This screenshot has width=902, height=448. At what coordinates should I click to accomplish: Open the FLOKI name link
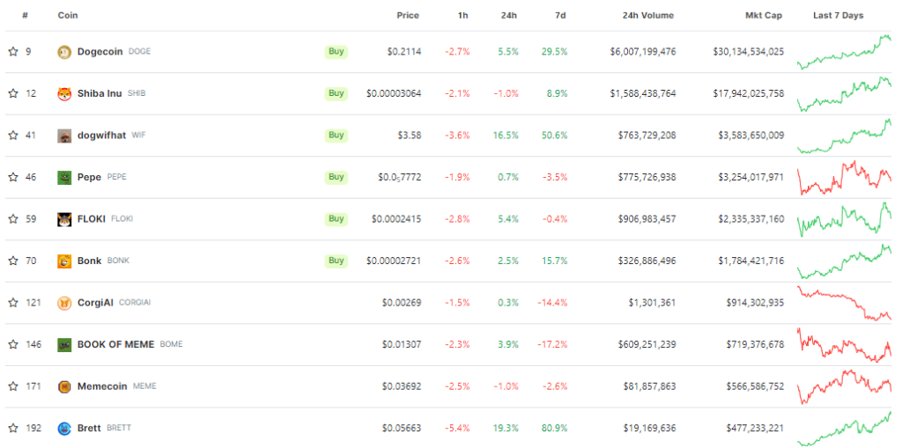pyautogui.click(x=92, y=218)
